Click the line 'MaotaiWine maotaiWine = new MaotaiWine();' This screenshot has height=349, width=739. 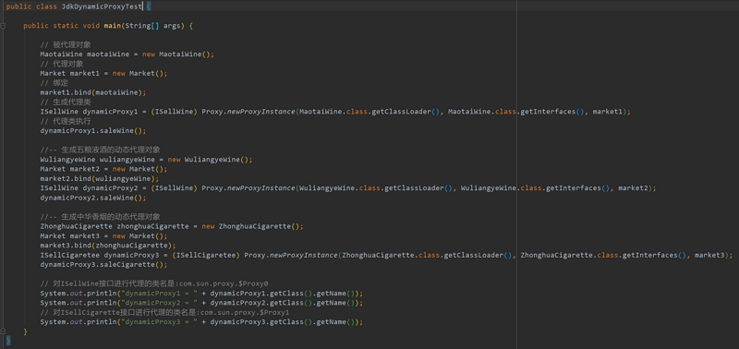click(x=127, y=54)
